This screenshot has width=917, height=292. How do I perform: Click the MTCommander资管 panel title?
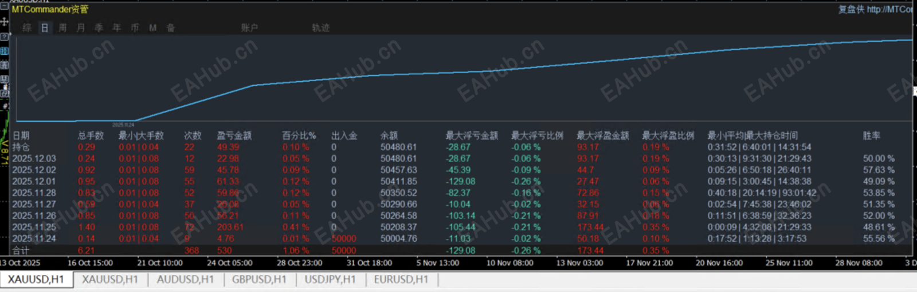pyautogui.click(x=50, y=9)
